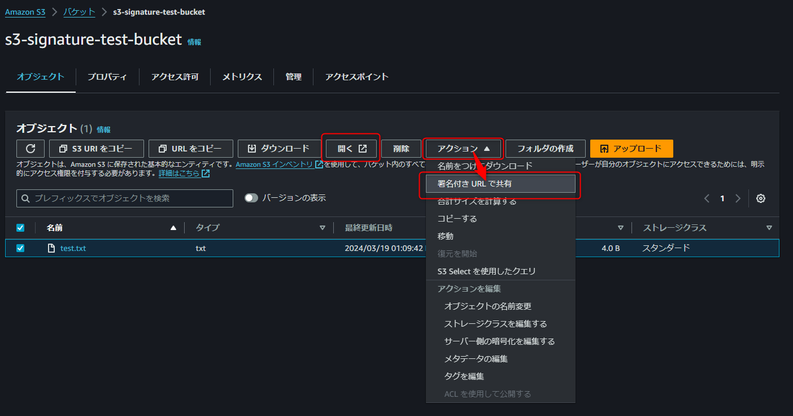This screenshot has height=416, width=793.
Task: Click the test.txt file icon
Action: point(51,248)
